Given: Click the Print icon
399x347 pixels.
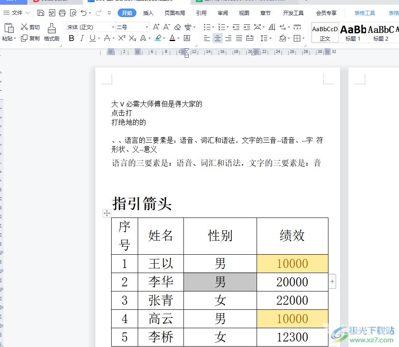Looking at the screenshot, I should tap(62, 13).
